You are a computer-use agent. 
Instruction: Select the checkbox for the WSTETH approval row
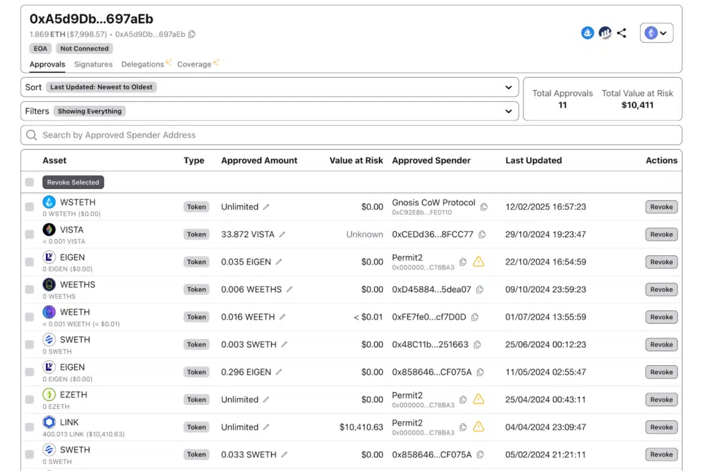click(x=29, y=206)
